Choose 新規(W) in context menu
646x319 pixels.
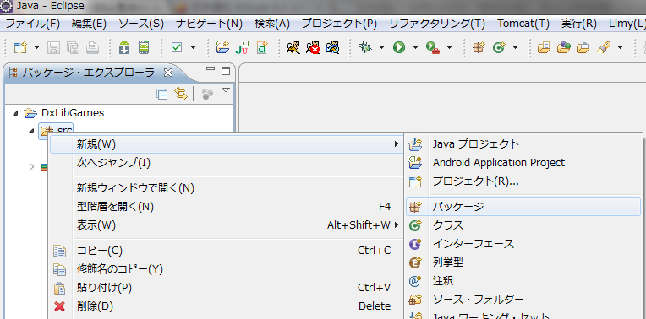(226, 143)
